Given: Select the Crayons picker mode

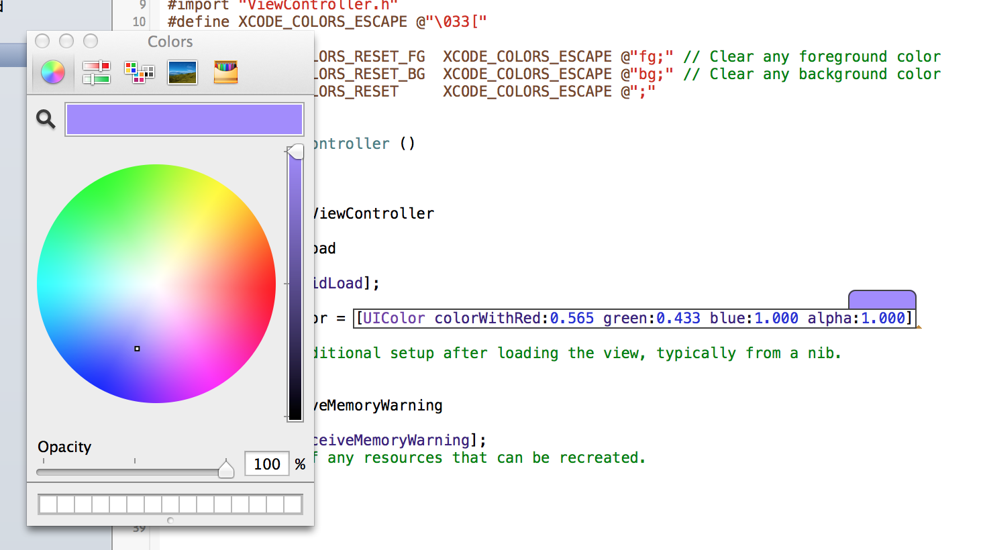Looking at the screenshot, I should click(225, 72).
